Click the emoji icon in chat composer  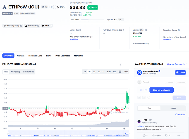click(149, 98)
